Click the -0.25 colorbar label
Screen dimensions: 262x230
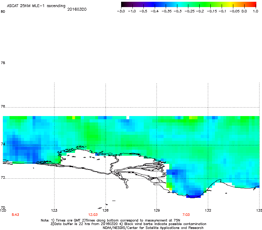[x=190, y=11]
